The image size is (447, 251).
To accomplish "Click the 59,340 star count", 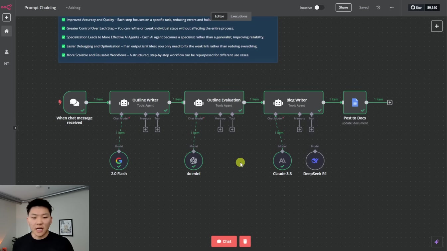I will [x=432, y=7].
